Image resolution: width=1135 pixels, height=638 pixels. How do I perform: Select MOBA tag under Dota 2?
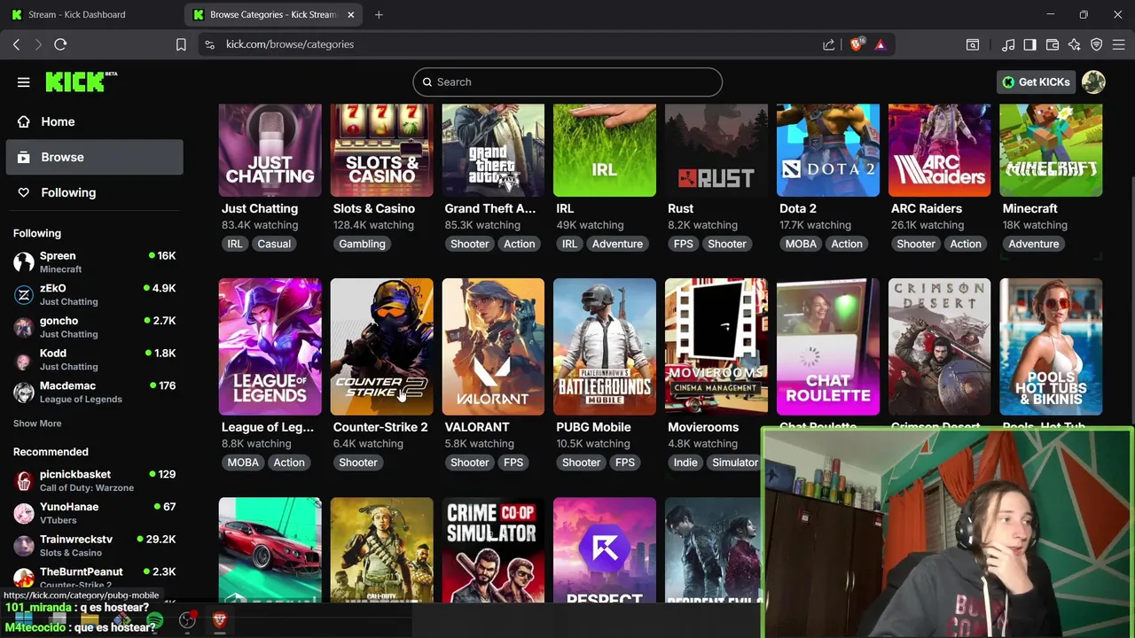coord(801,244)
